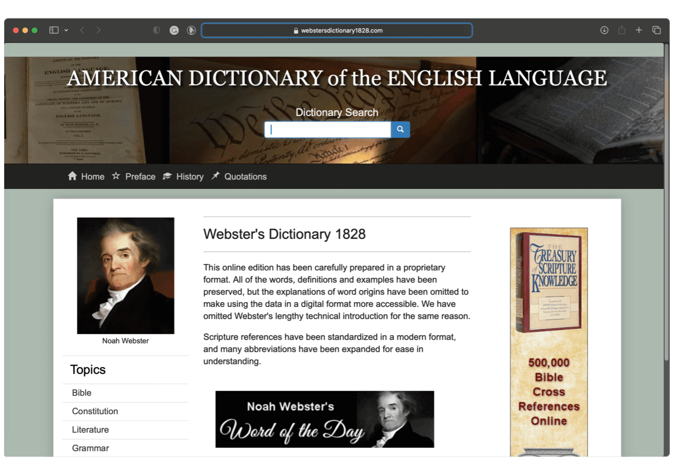Click the Grammarly extension icon
Screen dimensions: 677x473
tap(174, 30)
